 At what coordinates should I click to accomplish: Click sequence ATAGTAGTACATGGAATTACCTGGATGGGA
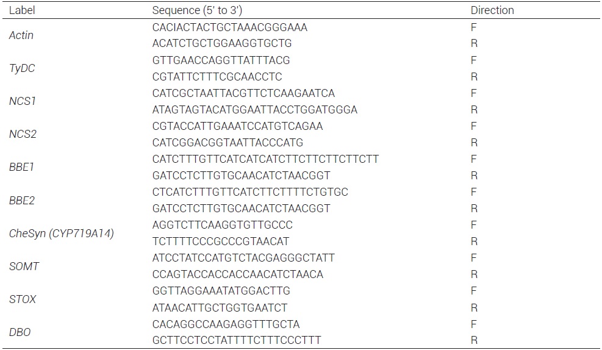click(255, 110)
